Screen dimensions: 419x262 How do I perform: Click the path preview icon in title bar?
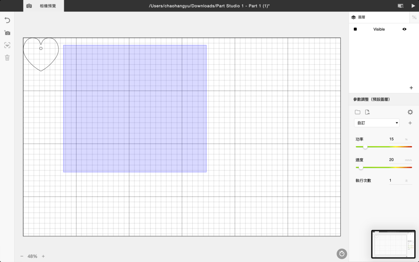tap(401, 6)
